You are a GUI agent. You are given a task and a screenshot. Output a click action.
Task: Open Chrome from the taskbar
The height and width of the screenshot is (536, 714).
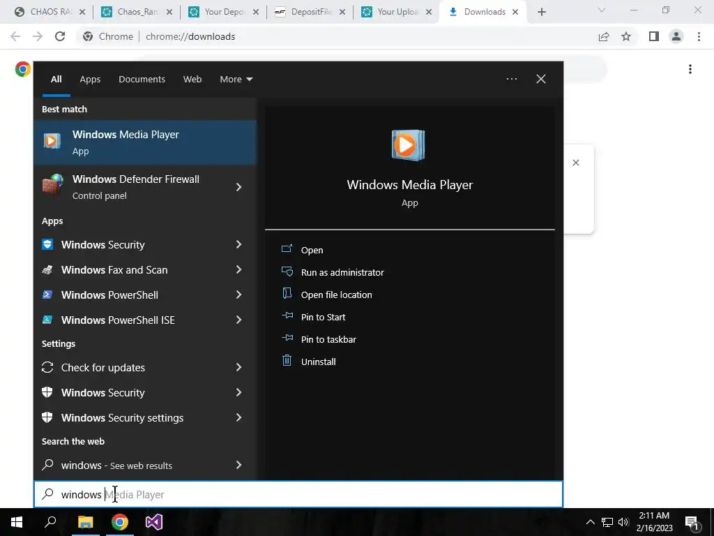120,522
